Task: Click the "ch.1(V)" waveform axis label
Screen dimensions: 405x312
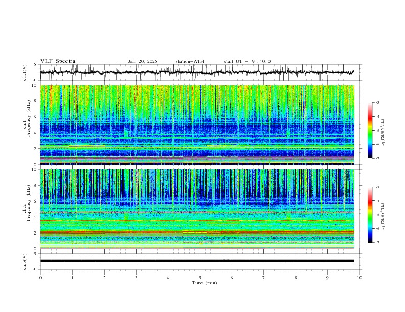Action: click(25, 72)
